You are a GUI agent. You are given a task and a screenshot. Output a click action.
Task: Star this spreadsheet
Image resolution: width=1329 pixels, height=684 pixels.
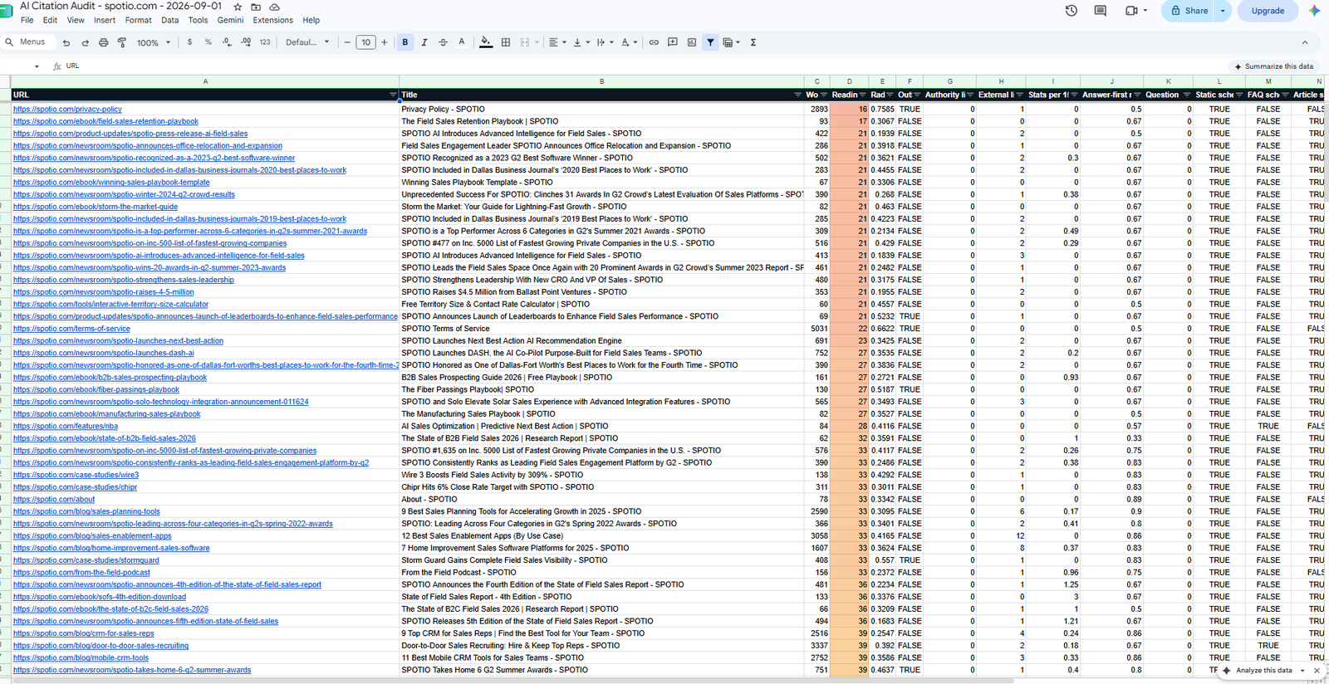coord(238,7)
